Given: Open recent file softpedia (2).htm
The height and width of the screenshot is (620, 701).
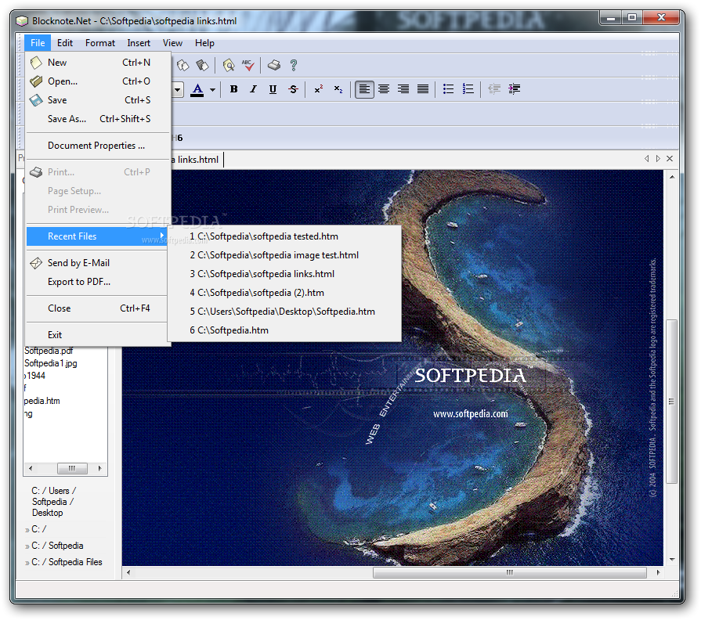Looking at the screenshot, I should 284,293.
